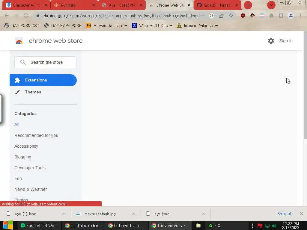Screen dimensions: 307x230
Task: Click the red flag tray icon
Action: [x=260, y=226]
